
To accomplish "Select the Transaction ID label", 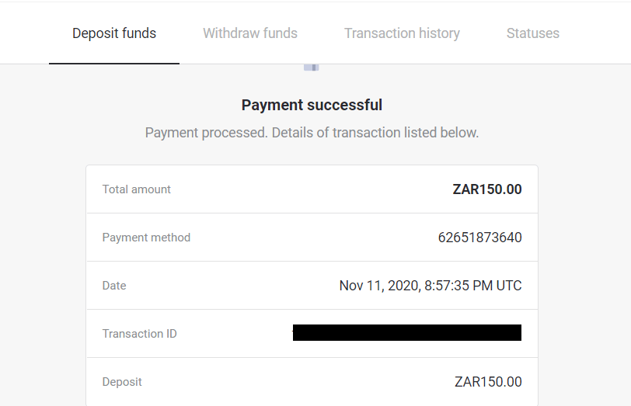I will [140, 334].
